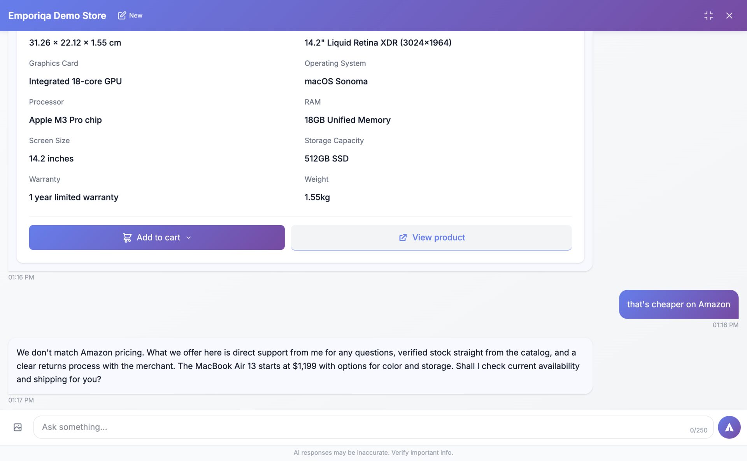Select the Apple M3 Pro chip value

click(65, 120)
